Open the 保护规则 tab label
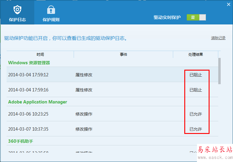 pyautogui.click(x=51, y=20)
